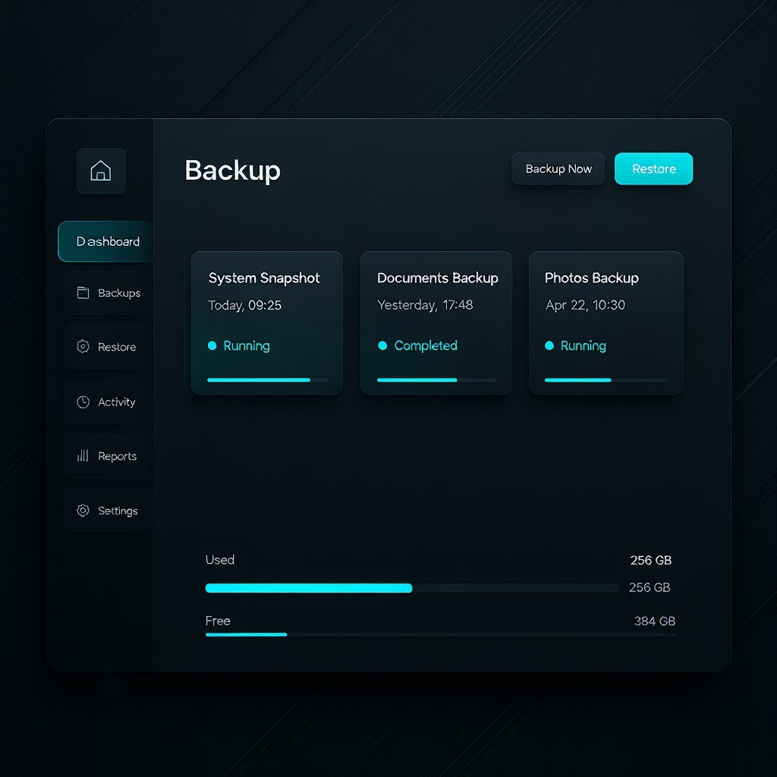Click the Used storage bar
Image resolution: width=777 pixels, height=777 pixels.
pyautogui.click(x=412, y=588)
